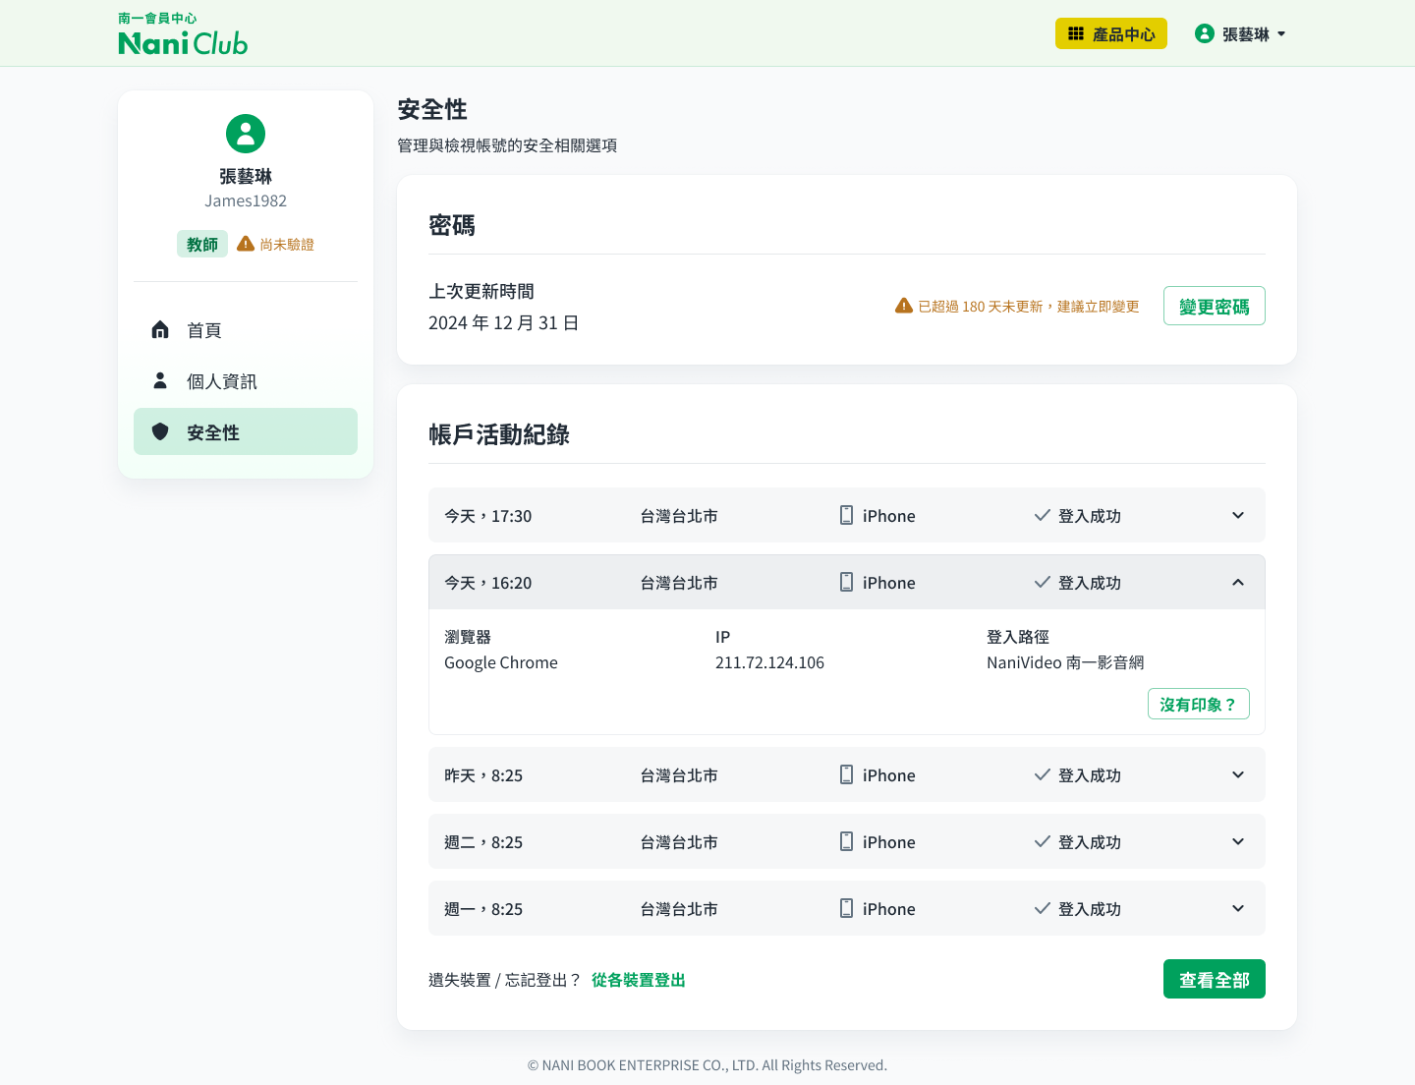Click the checkmark icon in 昨天 8:25 row
The image size is (1415, 1085).
pyautogui.click(x=1043, y=774)
